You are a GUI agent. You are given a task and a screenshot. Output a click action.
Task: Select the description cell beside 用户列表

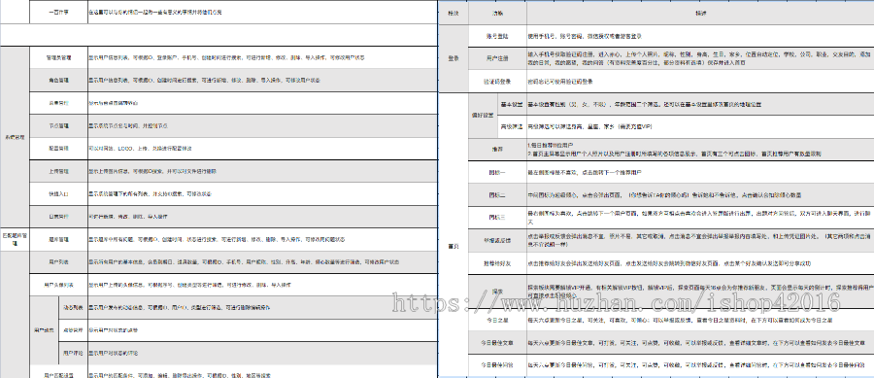tap(262, 262)
